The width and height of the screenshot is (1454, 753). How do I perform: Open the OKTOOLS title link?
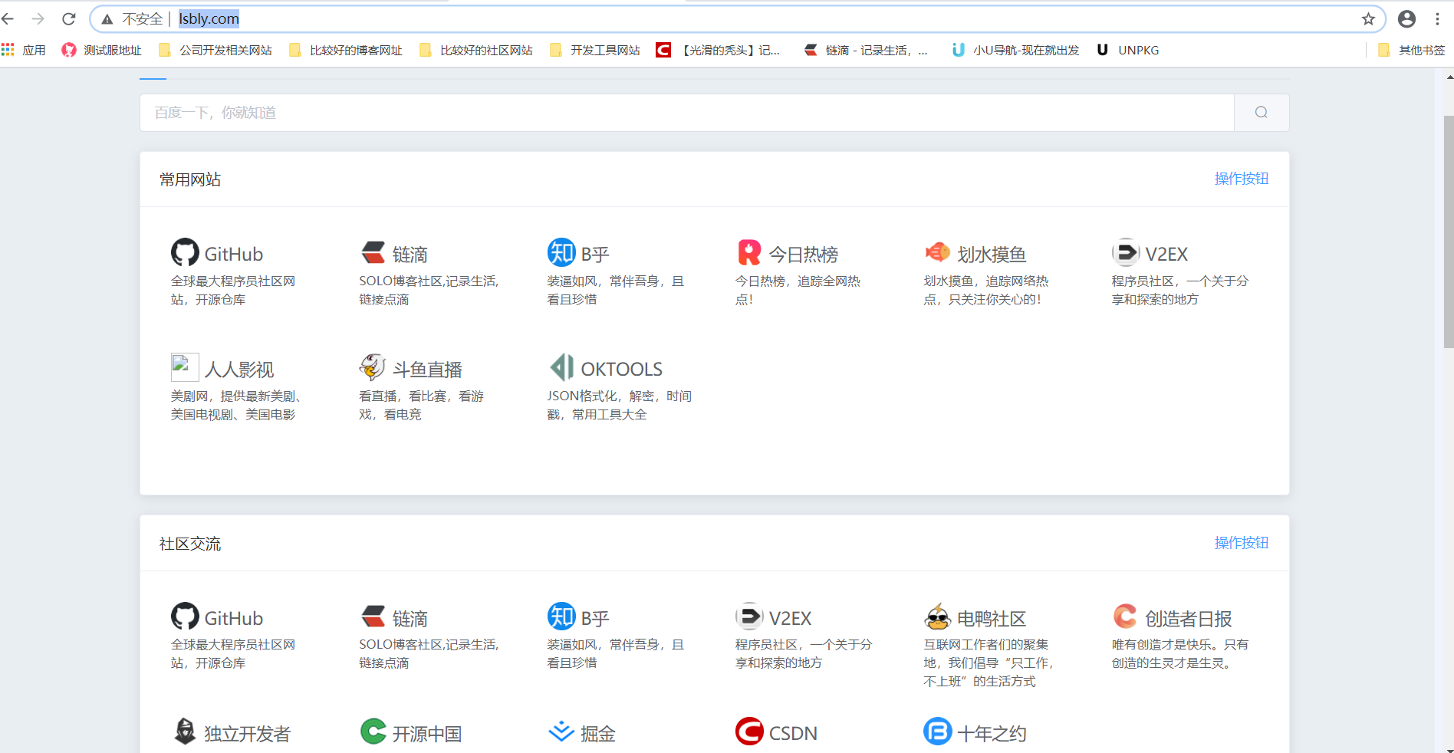(621, 369)
